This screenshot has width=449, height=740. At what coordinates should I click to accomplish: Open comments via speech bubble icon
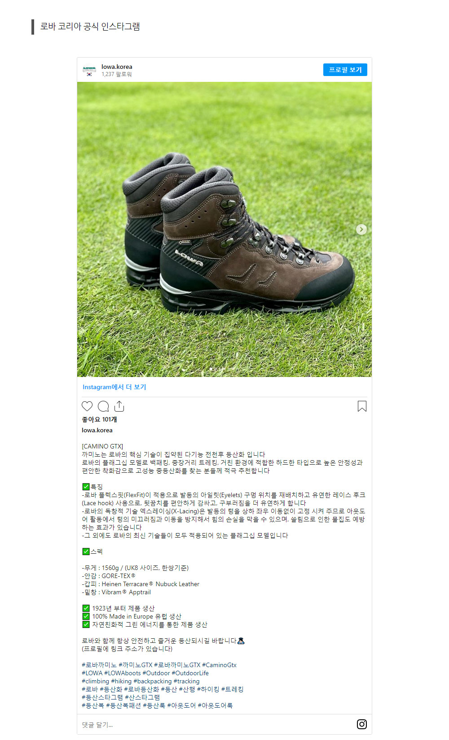(103, 406)
